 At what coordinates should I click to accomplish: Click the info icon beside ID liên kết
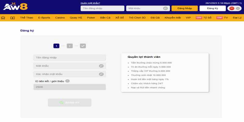[x=67, y=81]
